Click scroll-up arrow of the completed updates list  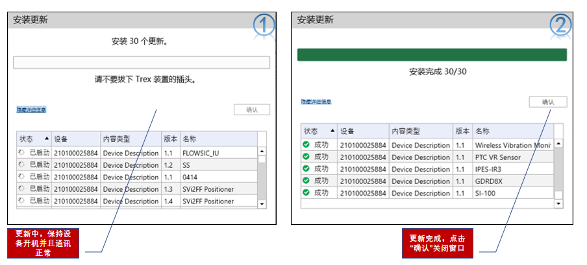(x=558, y=143)
